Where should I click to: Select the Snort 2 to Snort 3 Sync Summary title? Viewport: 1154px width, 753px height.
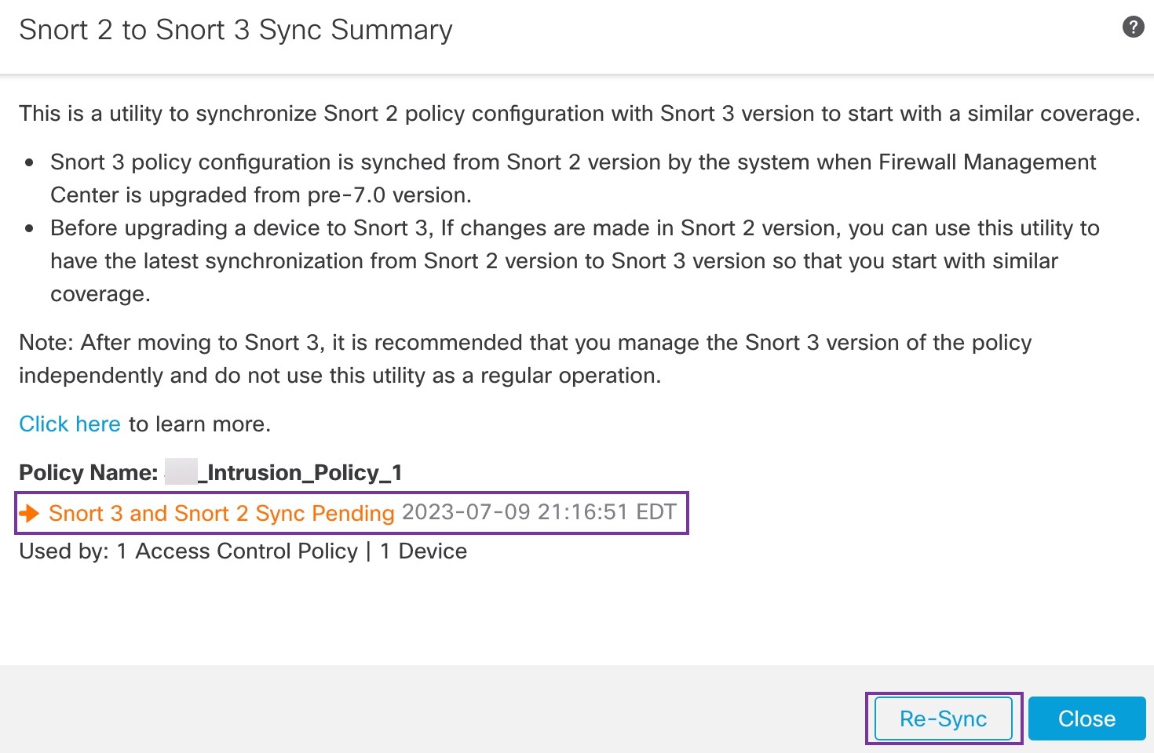coord(236,30)
